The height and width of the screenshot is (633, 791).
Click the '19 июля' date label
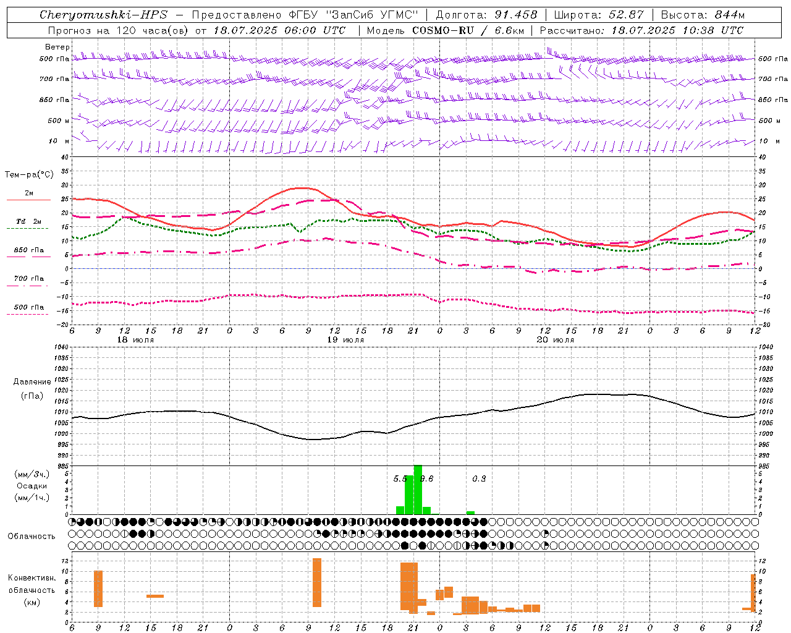(x=345, y=340)
